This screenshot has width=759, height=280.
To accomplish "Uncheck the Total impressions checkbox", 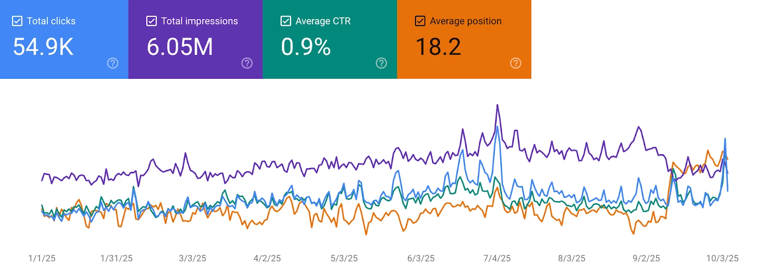I will pyautogui.click(x=151, y=21).
